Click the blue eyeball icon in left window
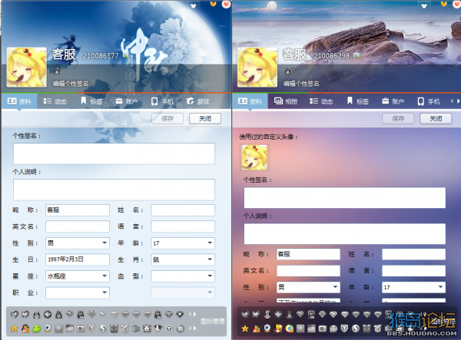Viewport: 461px width, 340px height. pyautogui.click(x=48, y=328)
